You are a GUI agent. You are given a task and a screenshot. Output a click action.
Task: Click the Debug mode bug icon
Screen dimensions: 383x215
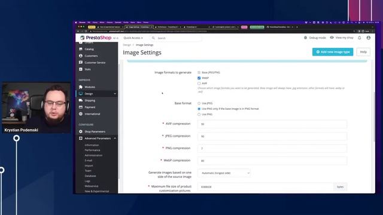(305, 38)
